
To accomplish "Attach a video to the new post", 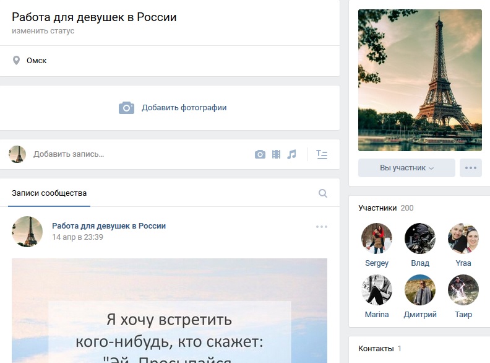I will [x=277, y=154].
